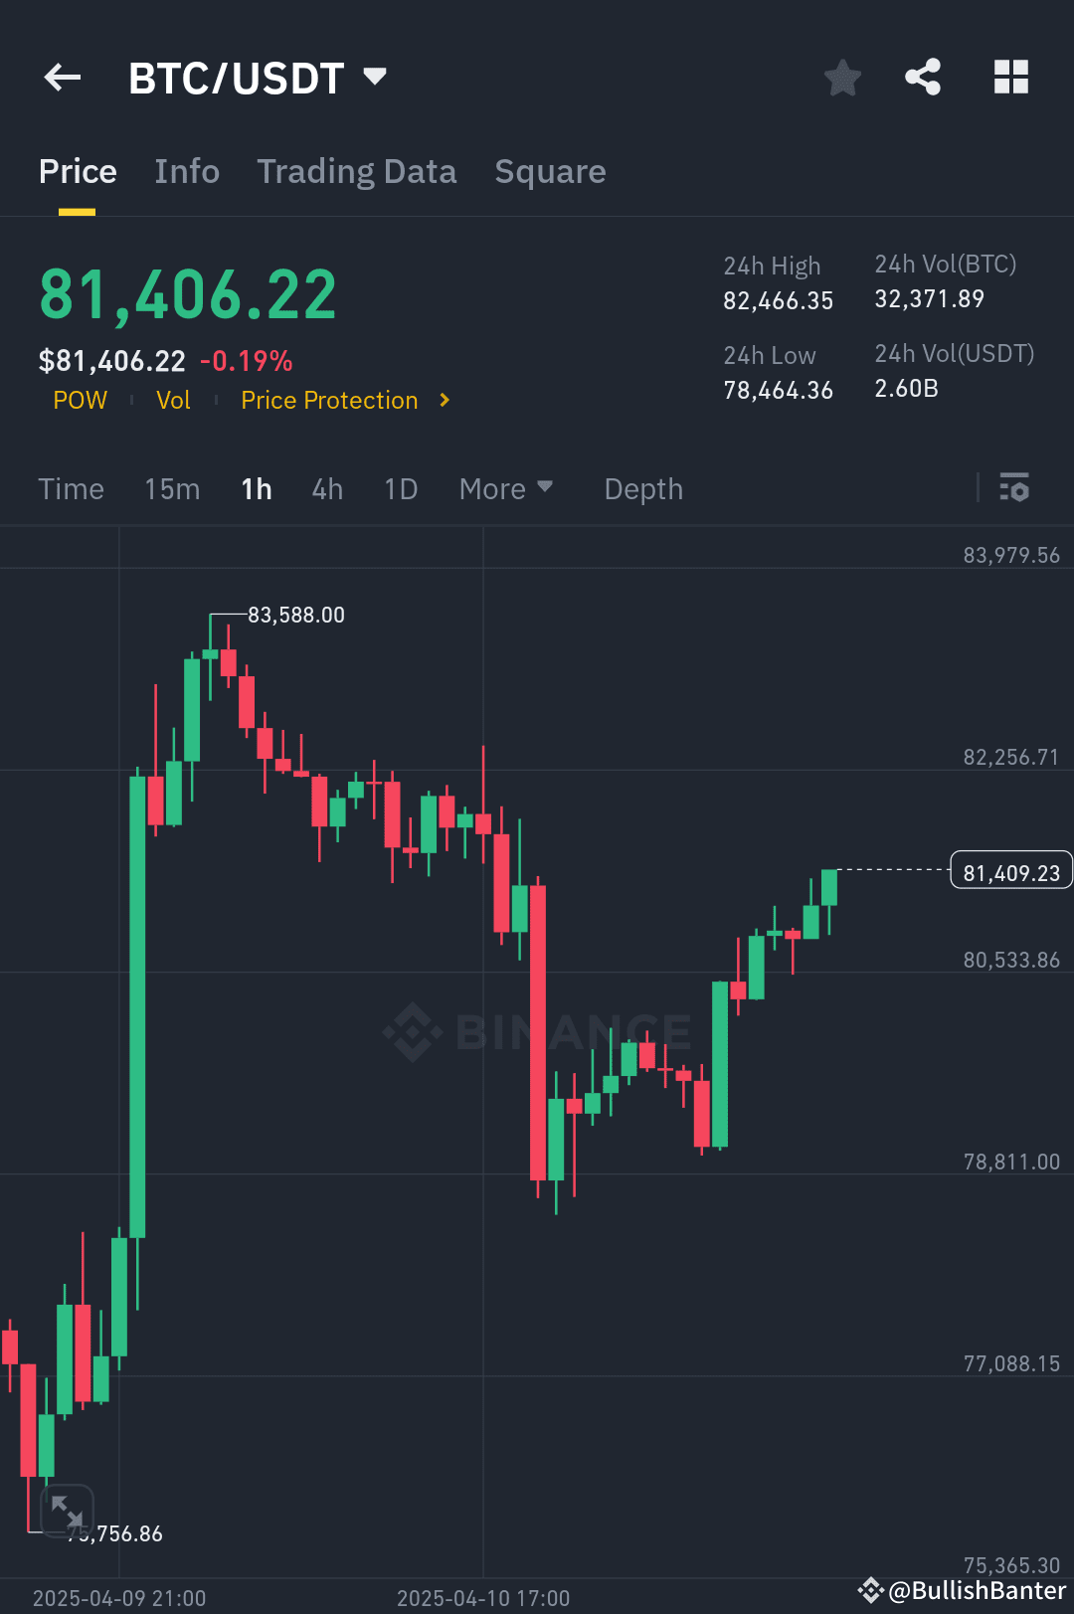Switch to the Trading Data tab
Screen dimensions: 1074x1614
coord(357,171)
